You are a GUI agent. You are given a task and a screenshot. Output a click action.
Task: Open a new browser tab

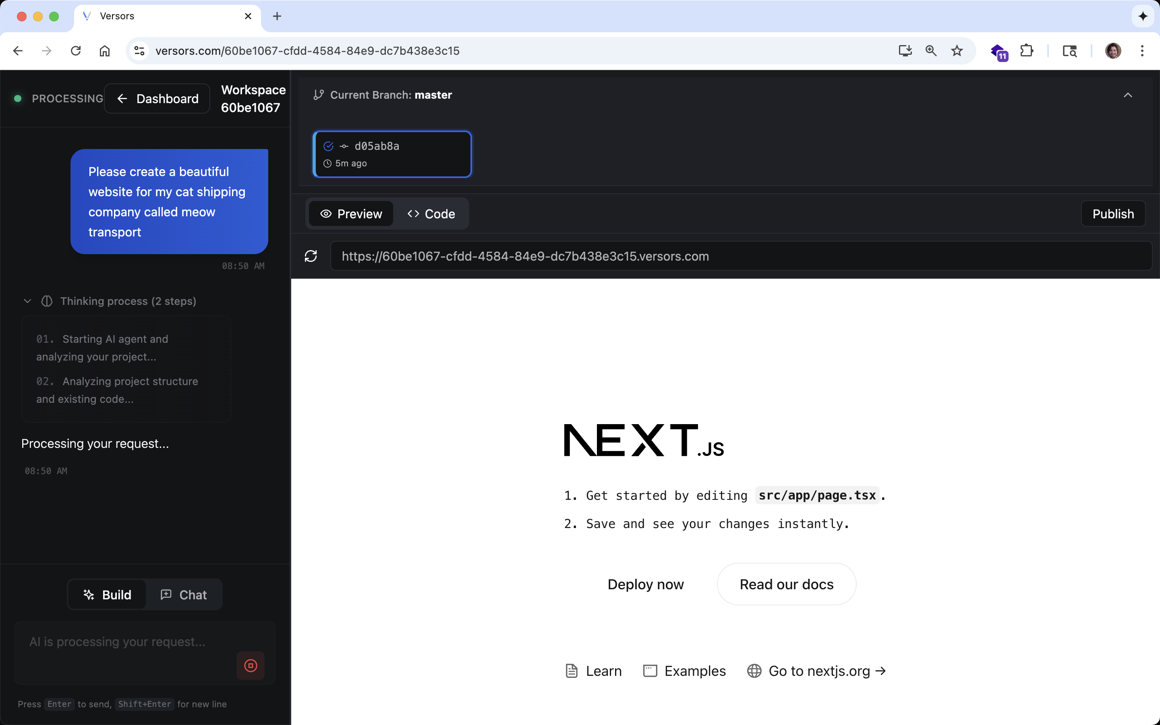tap(277, 16)
